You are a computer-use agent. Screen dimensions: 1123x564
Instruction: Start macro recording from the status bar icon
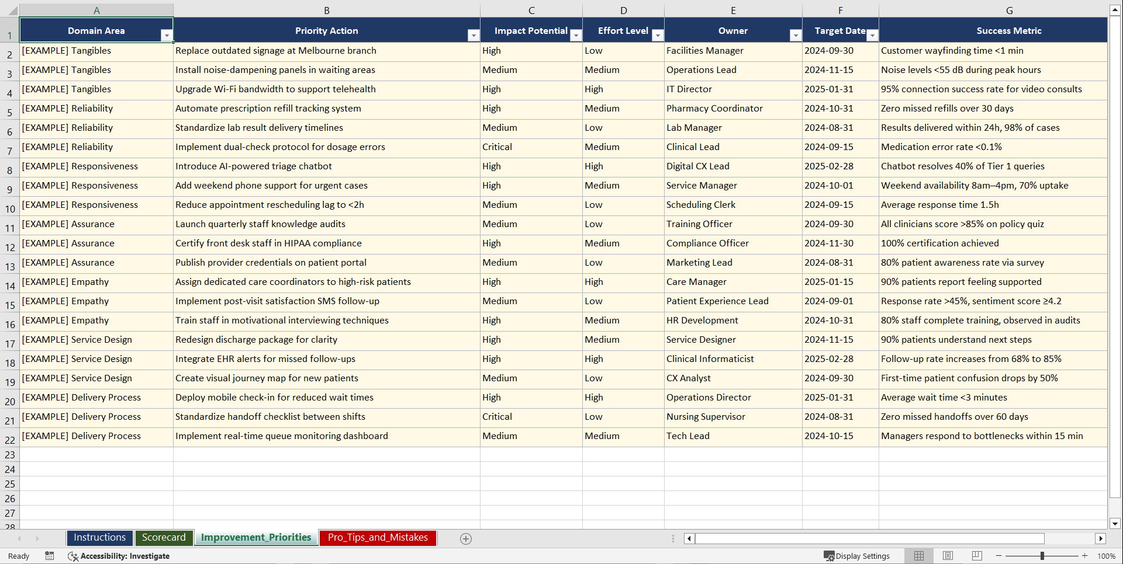click(50, 556)
